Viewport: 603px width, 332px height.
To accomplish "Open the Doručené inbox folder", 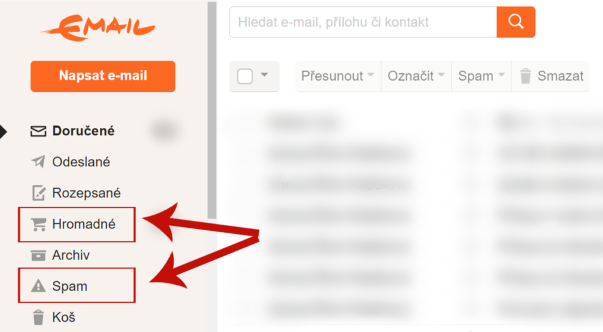I will 83,131.
